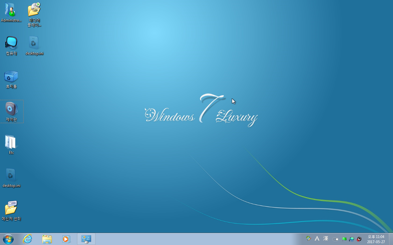This screenshot has width=393, height=245.
Task: Click the network monitor tray icon
Action: pyautogui.click(x=352, y=239)
